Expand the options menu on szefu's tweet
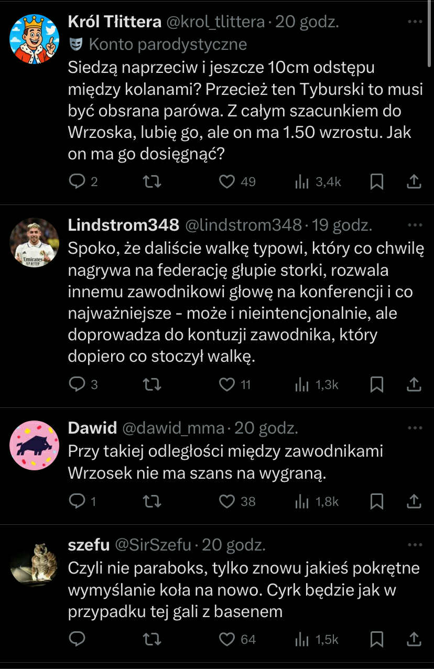434x669 pixels. (415, 545)
